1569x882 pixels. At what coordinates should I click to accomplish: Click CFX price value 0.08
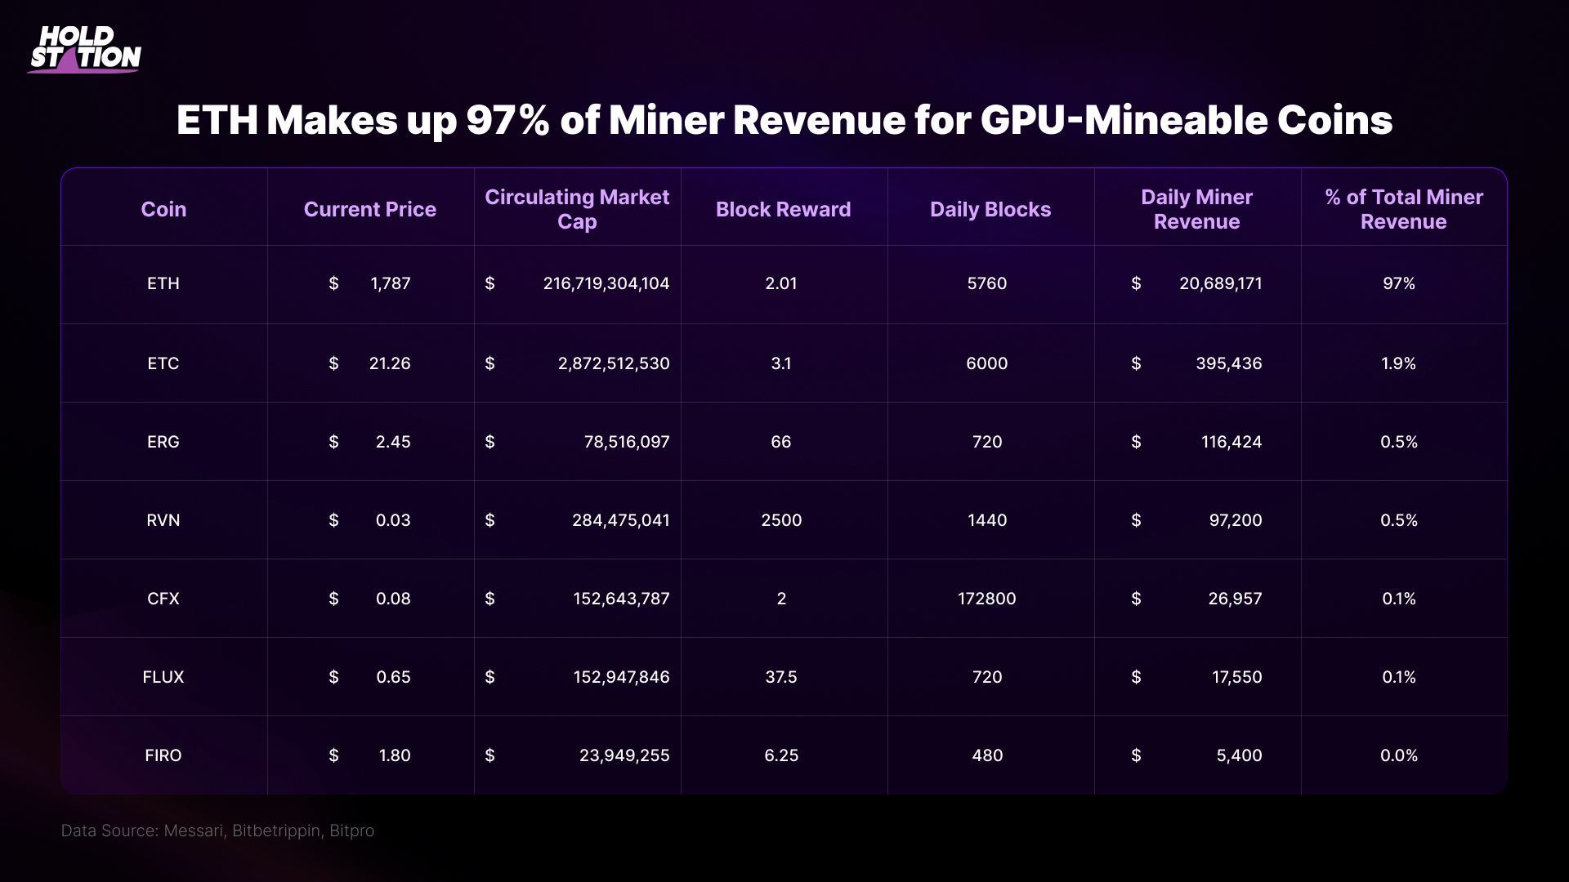[393, 599]
